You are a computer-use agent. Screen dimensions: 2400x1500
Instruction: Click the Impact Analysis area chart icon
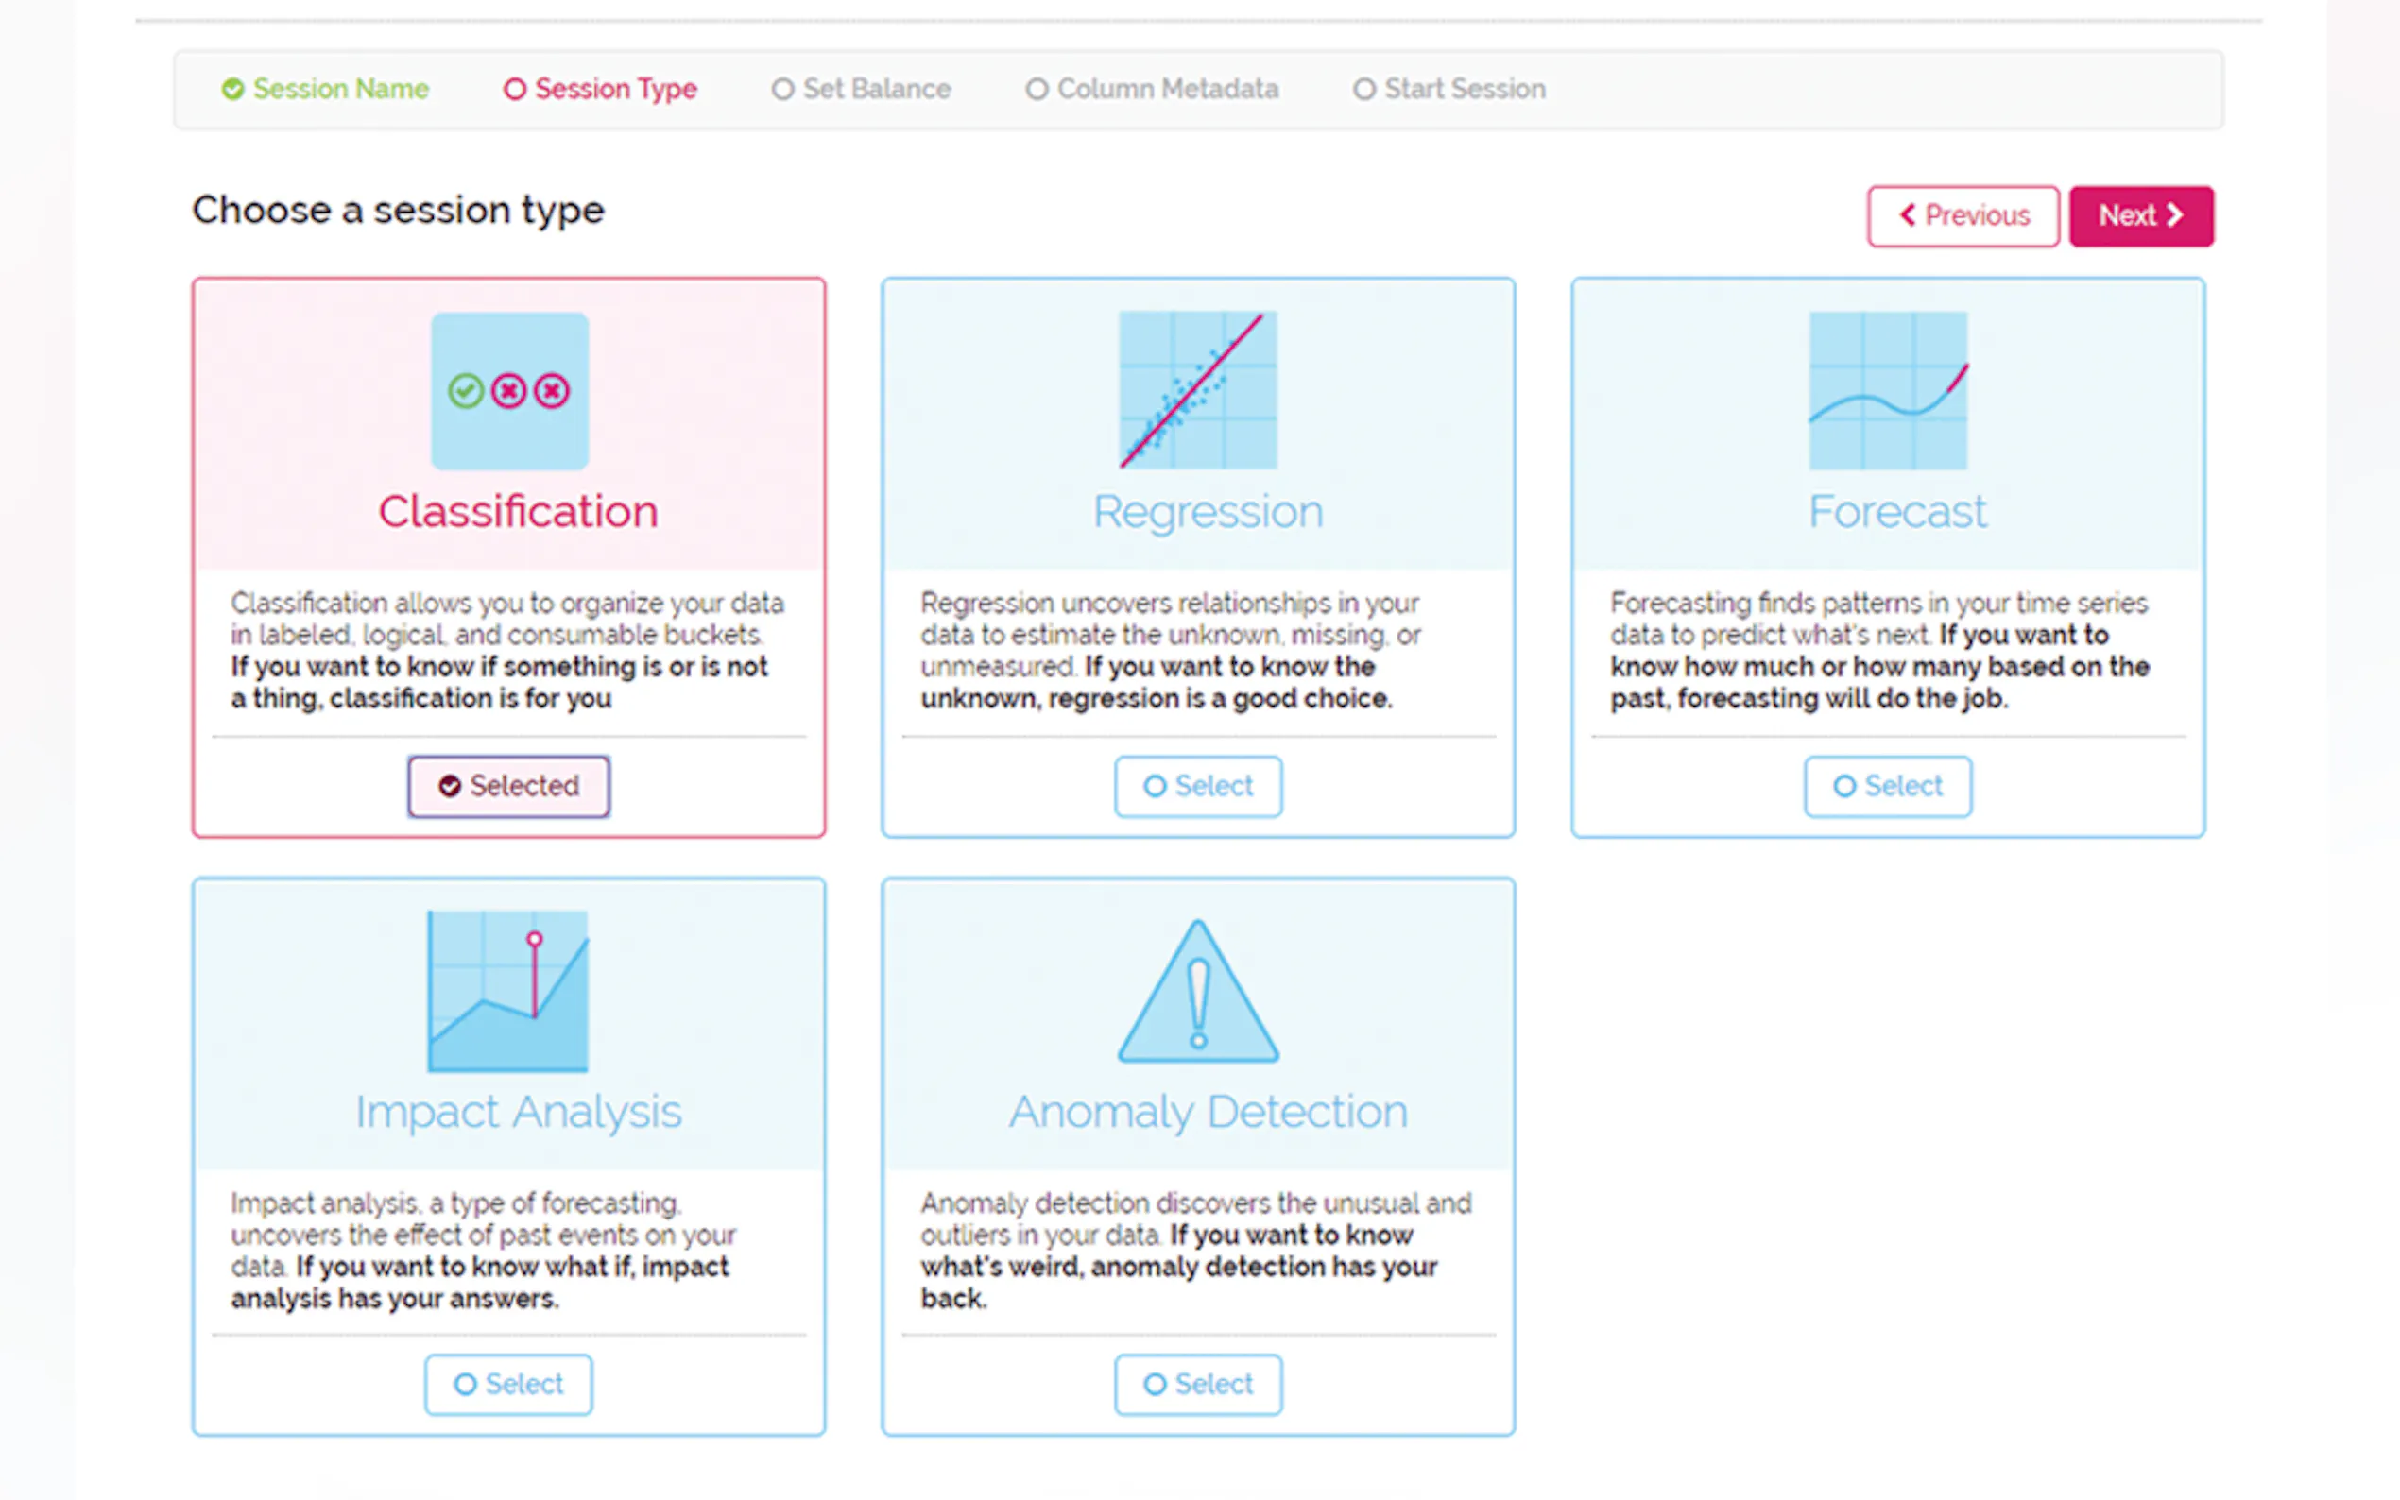508,991
